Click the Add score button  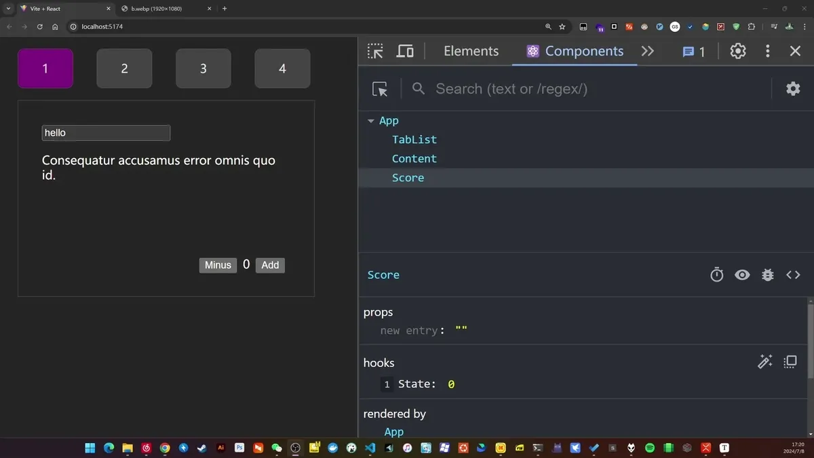(270, 265)
